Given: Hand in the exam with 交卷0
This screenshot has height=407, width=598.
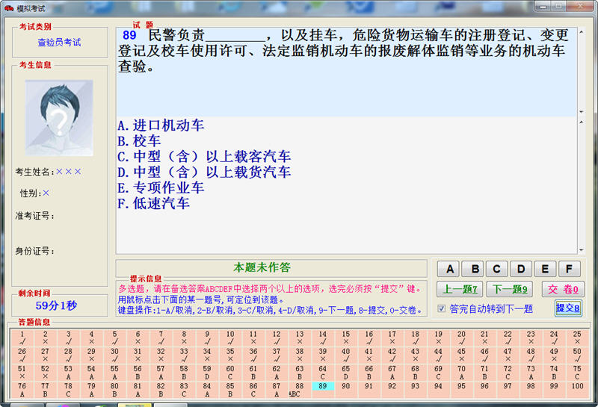Looking at the screenshot, I should click(563, 289).
